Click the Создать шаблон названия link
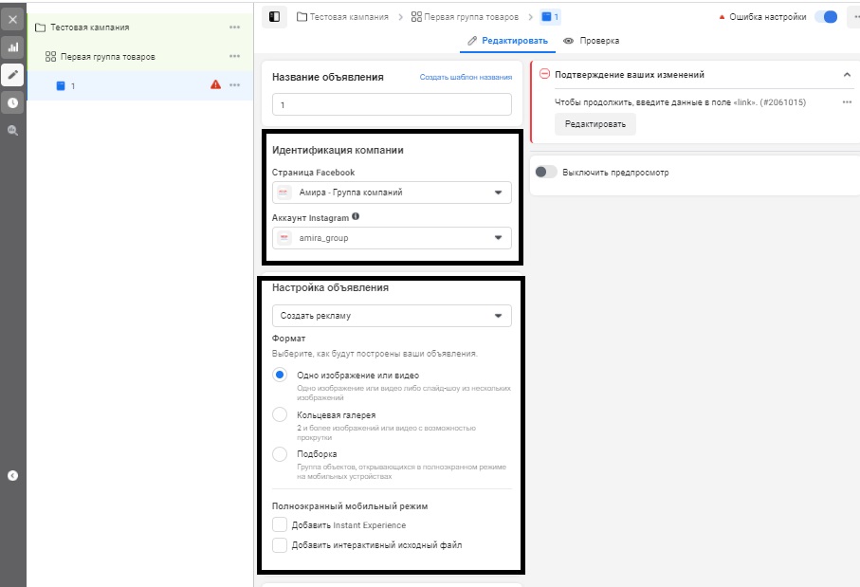The width and height of the screenshot is (860, 587). point(466,78)
